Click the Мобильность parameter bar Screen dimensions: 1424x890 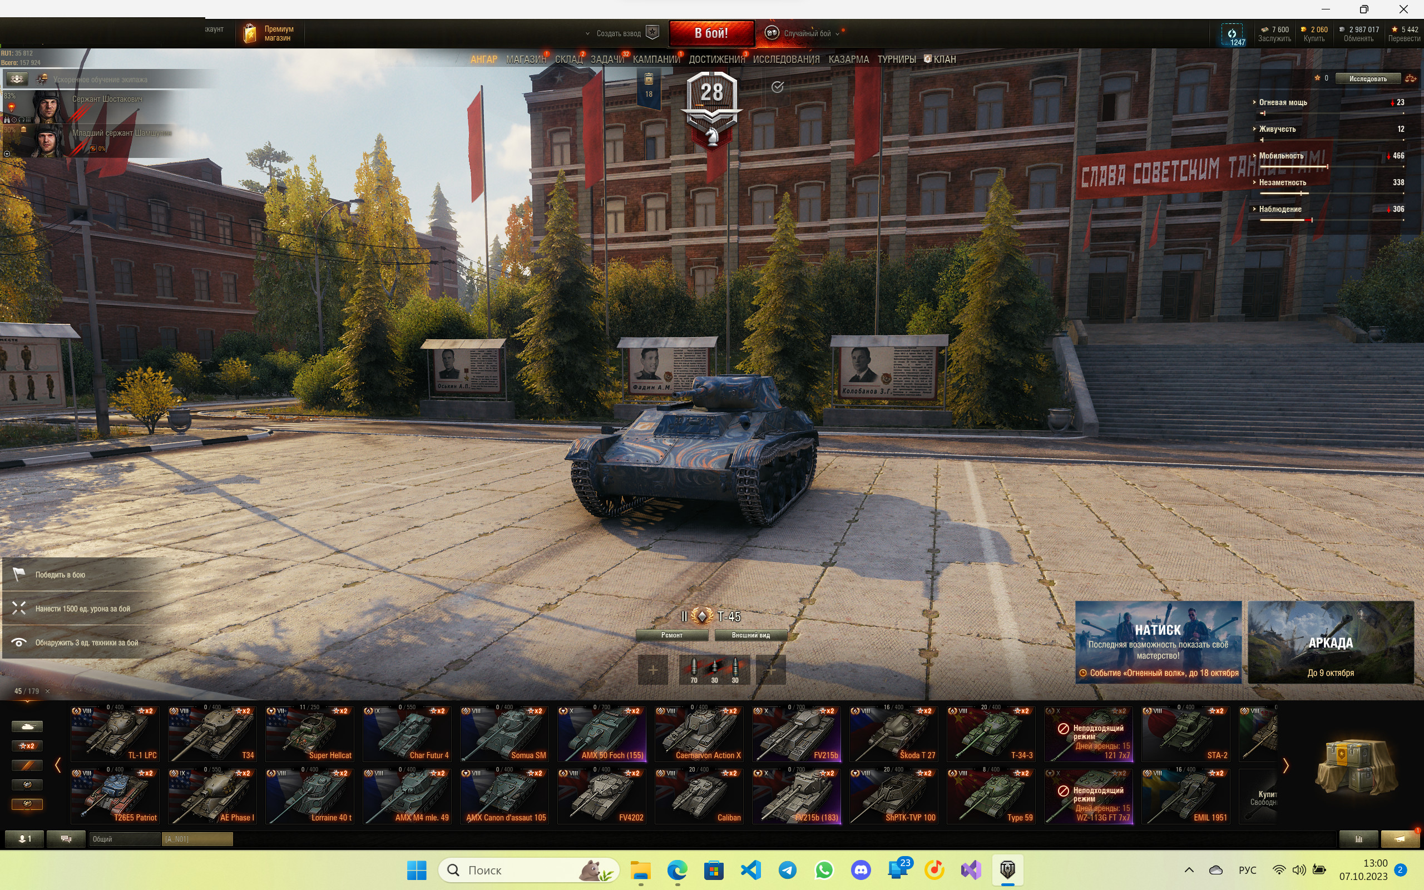coord(1332,167)
